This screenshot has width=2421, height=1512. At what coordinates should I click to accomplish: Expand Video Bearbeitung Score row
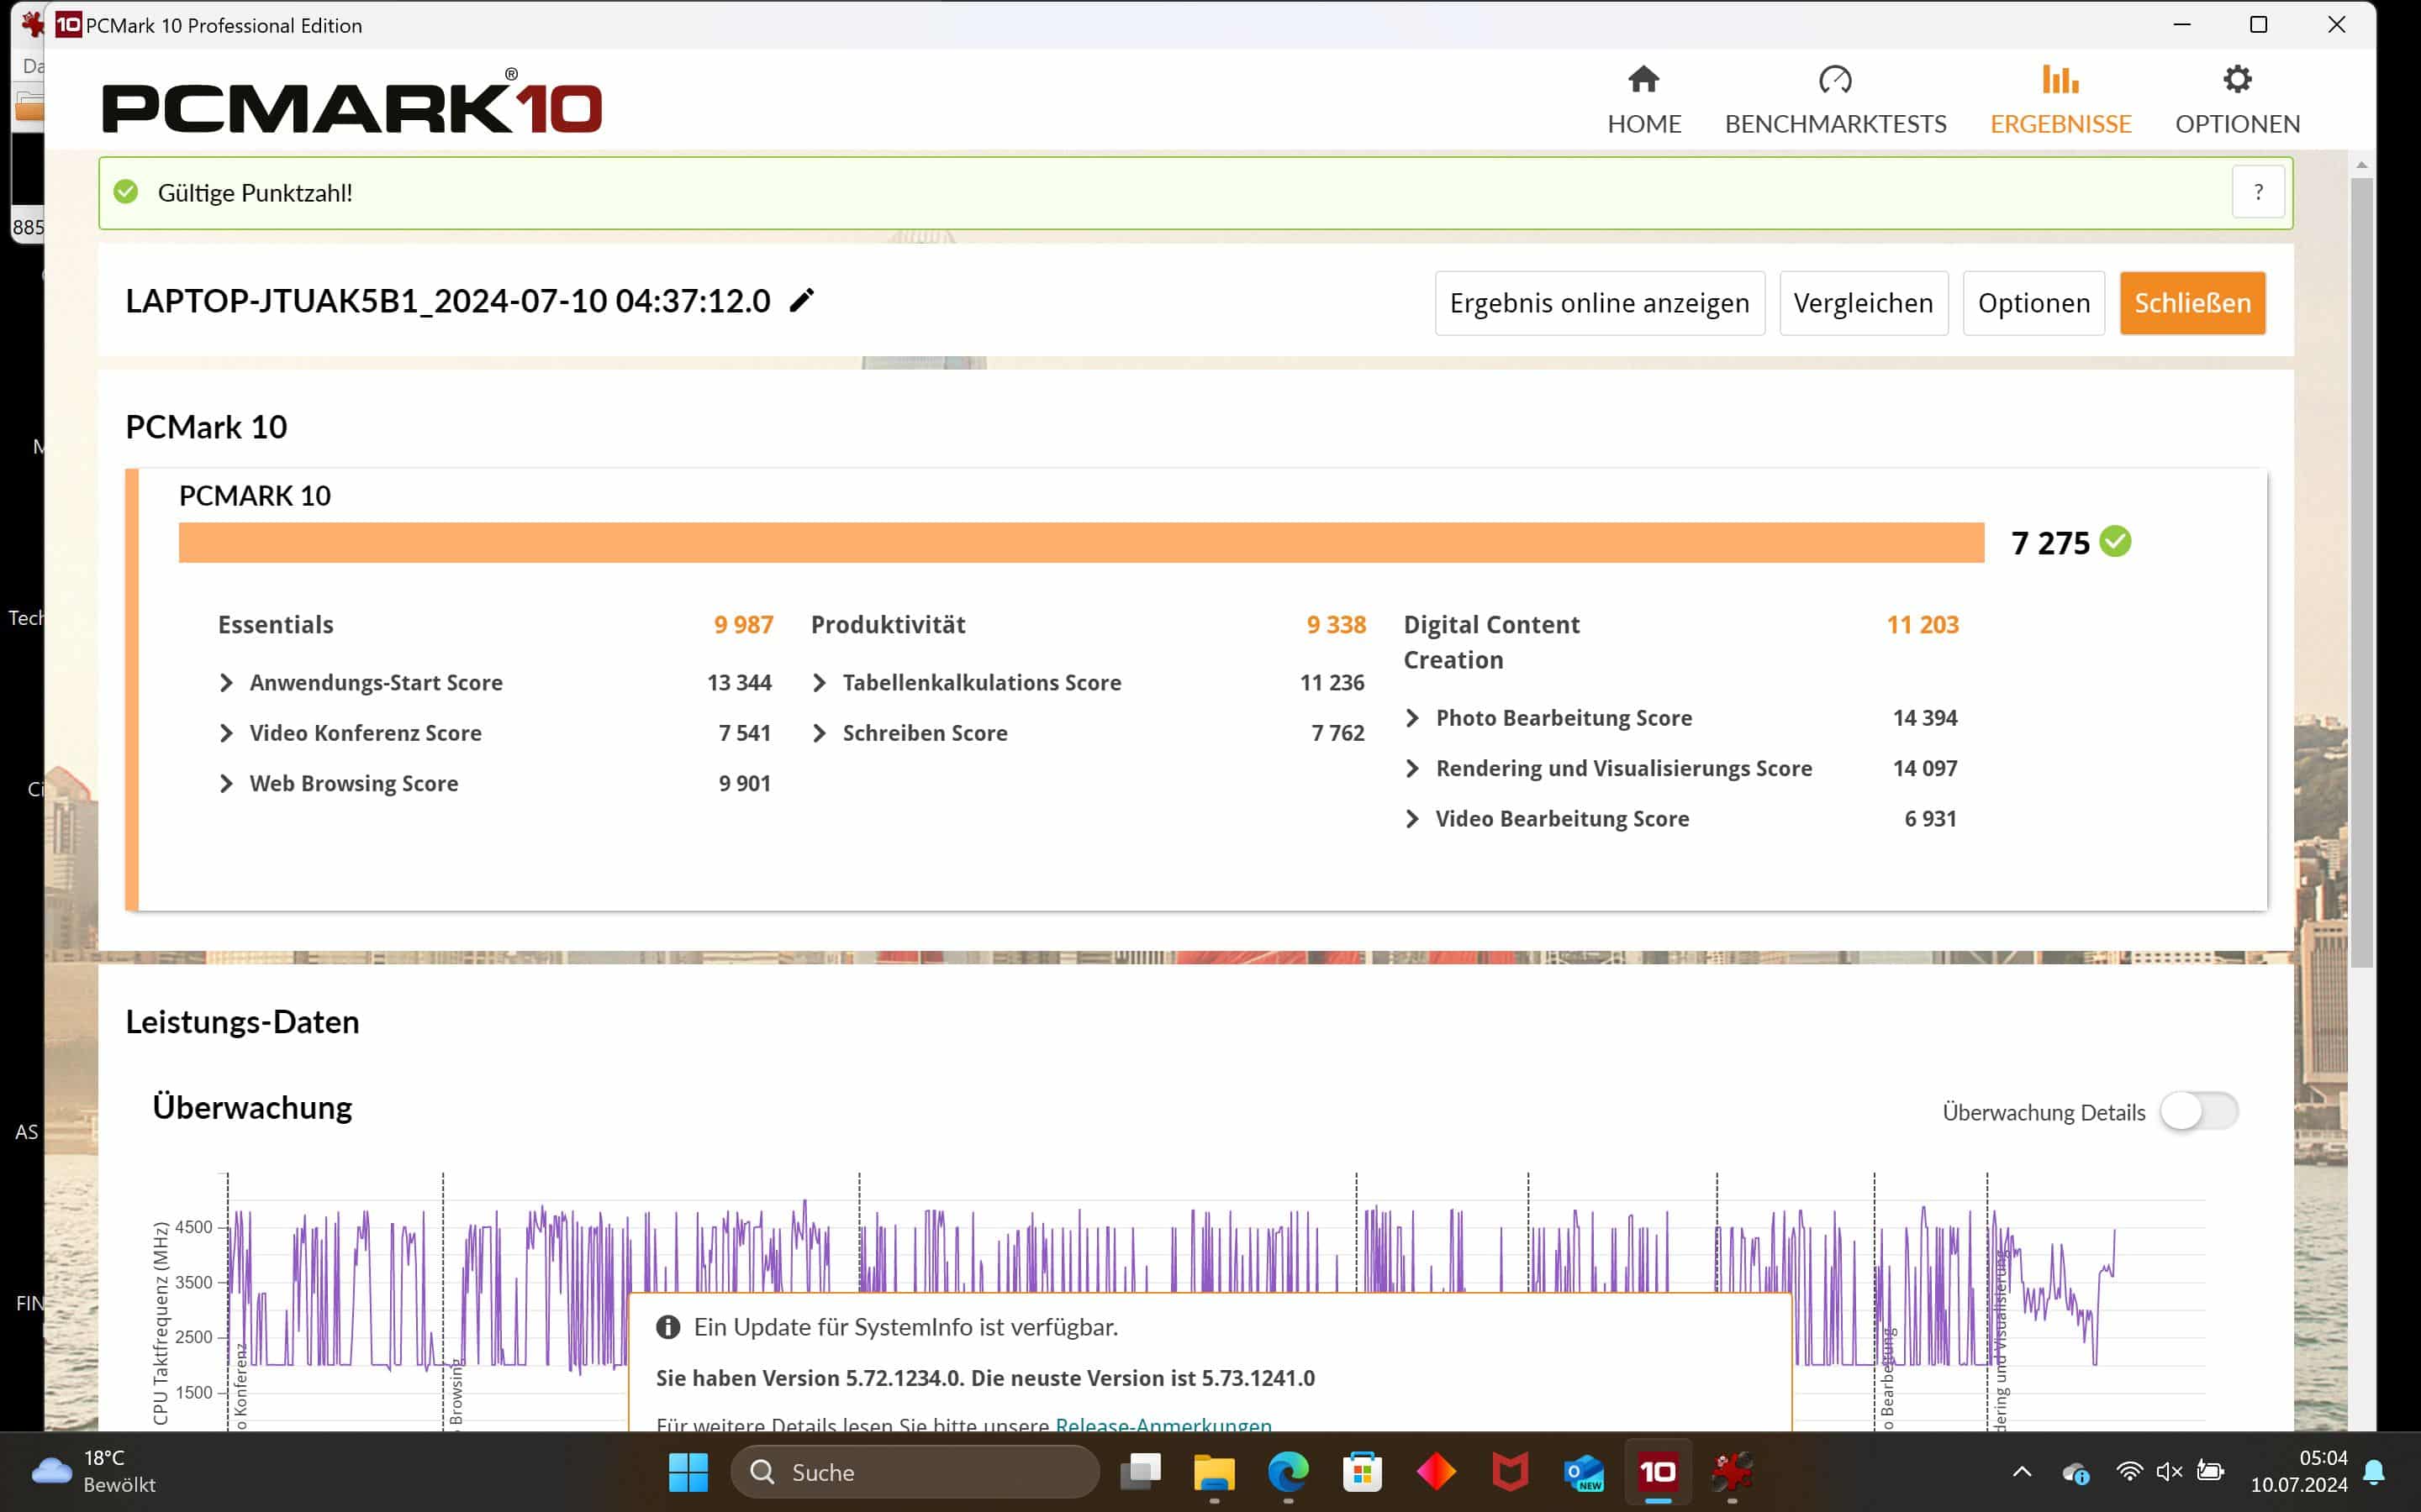(x=1412, y=819)
